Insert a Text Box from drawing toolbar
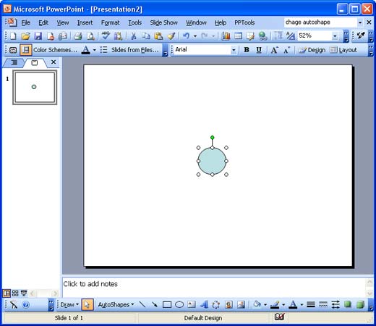Screen dimensions: 376x326 [x=192, y=304]
